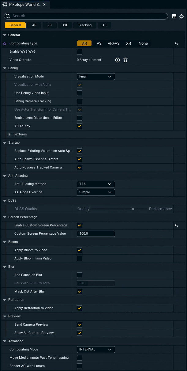
Task: Empty the Video Outputs array via trash icon
Action: 125,60
